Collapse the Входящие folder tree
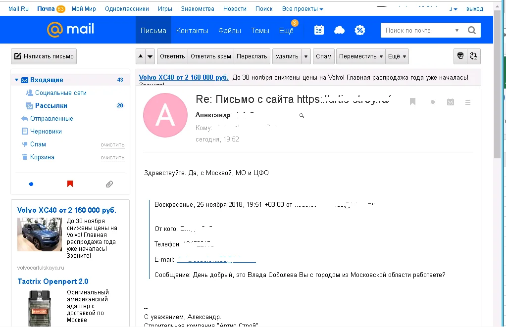506x327 pixels. pos(16,80)
